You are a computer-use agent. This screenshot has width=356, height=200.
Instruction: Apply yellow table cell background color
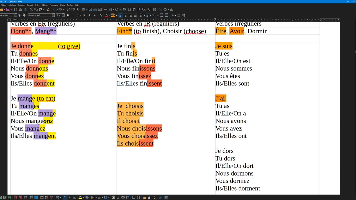coord(80,197)
